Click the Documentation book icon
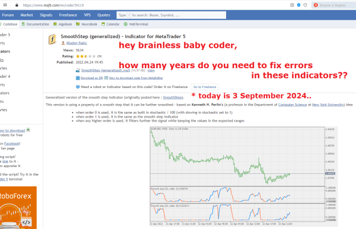The height and width of the screenshot is (229, 356). [23, 24]
